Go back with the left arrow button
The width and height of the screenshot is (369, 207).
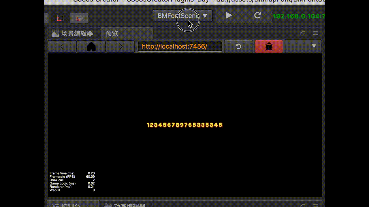(62, 47)
